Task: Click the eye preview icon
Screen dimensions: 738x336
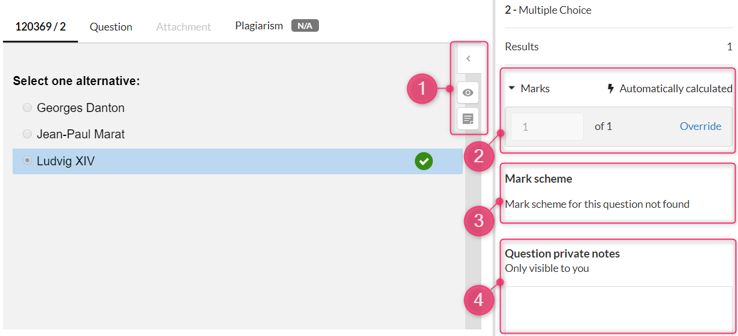Action: click(x=468, y=93)
